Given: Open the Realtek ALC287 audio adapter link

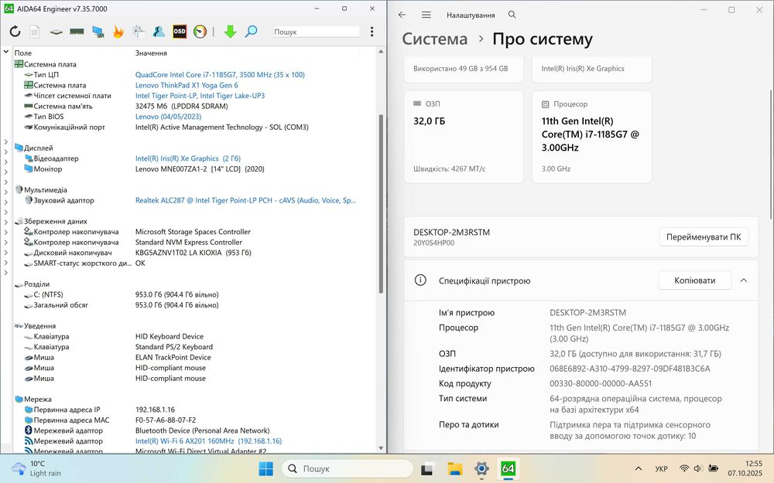Looking at the screenshot, I should coord(245,201).
